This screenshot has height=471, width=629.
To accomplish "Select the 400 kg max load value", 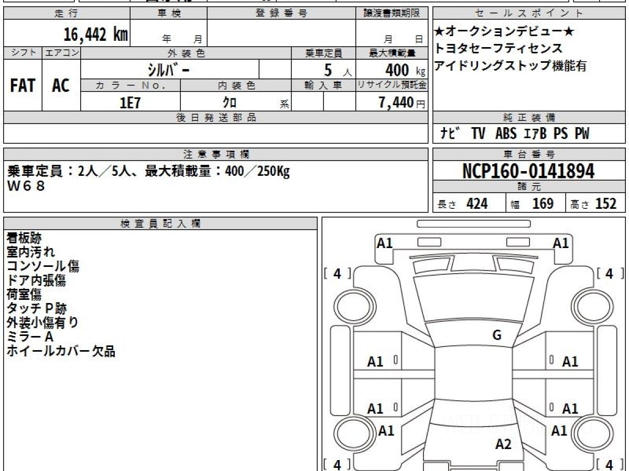I will (x=405, y=70).
